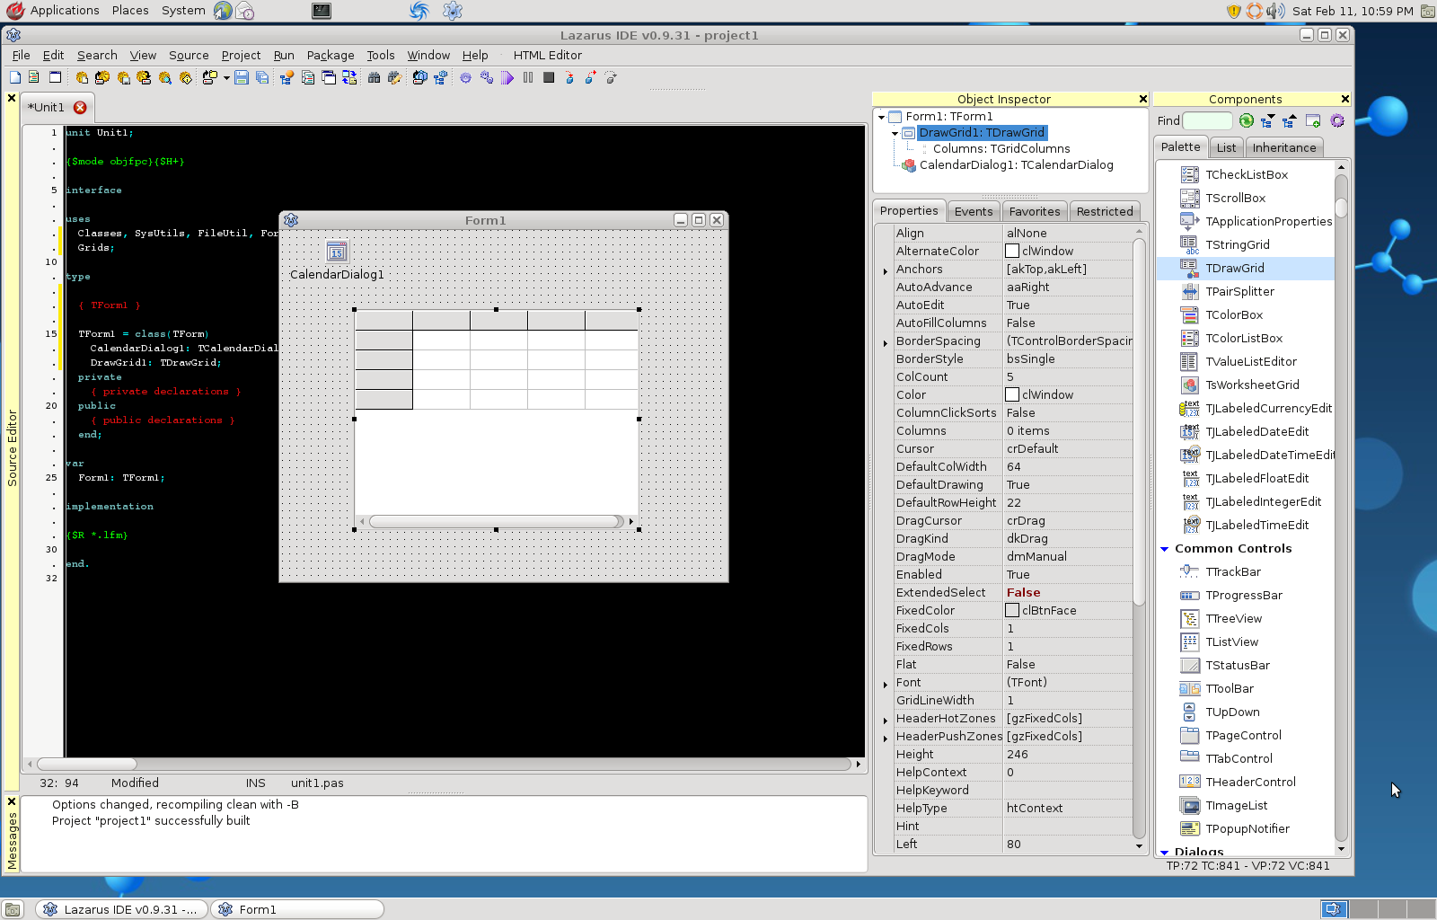The image size is (1437, 920).
Task: Expand the Font property
Action: point(886,684)
